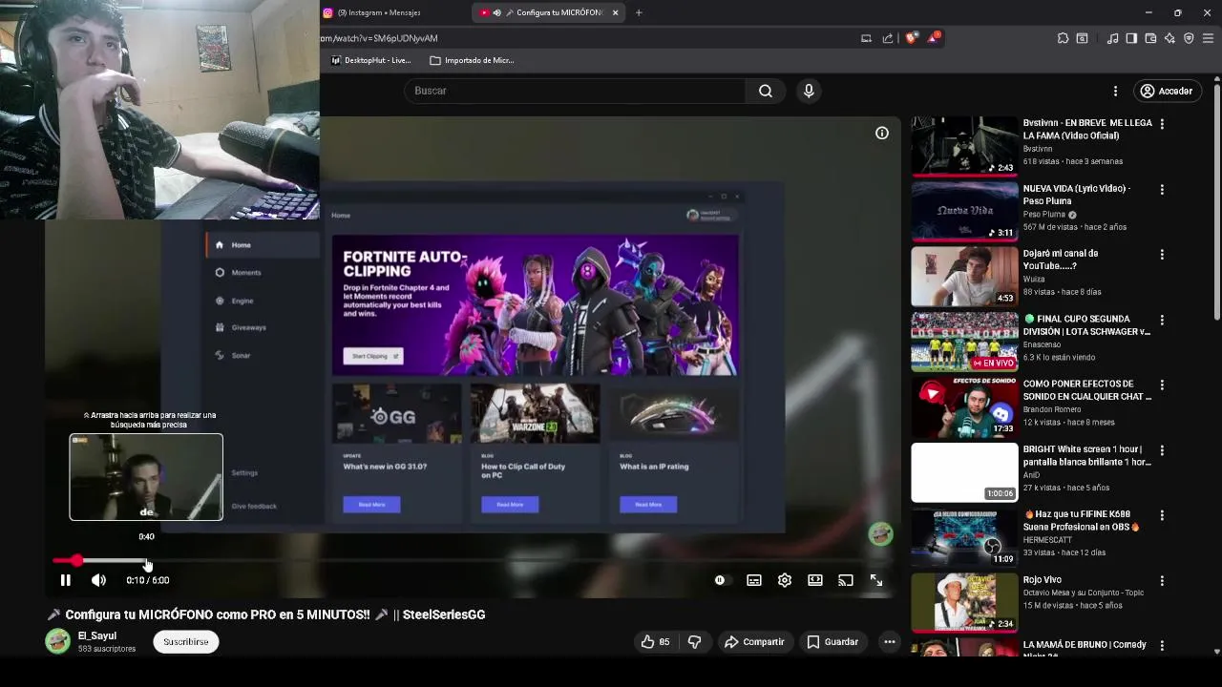Save the video with Guardar
This screenshot has height=687, width=1222.
[x=832, y=642]
